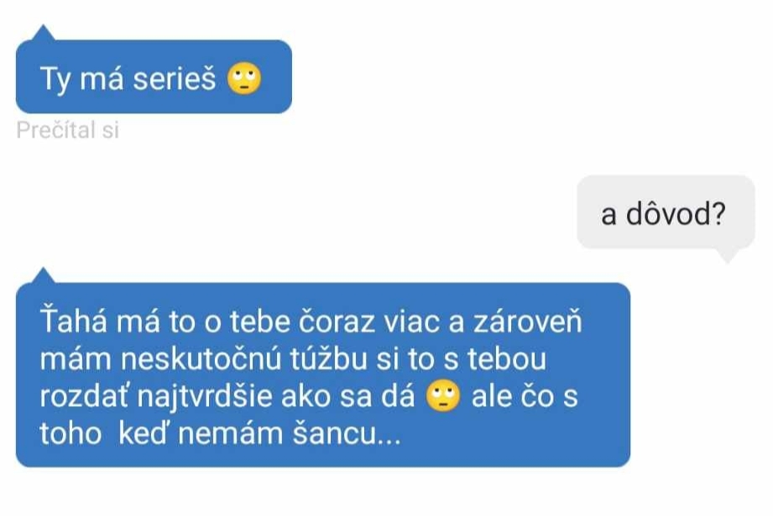Click the word 'tebou' in the second line
Screen dimensions: 773x516
(507, 359)
